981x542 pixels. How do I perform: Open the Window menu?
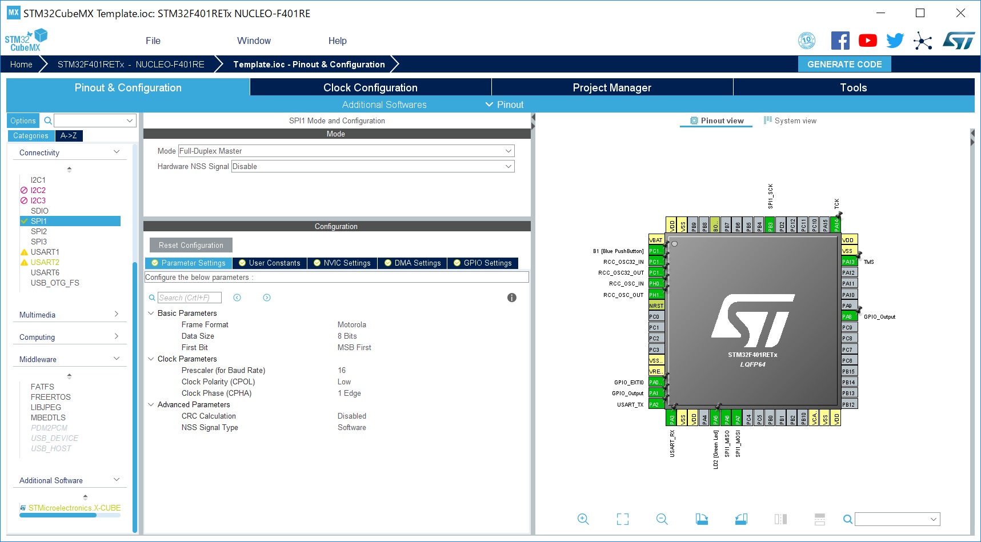(254, 41)
